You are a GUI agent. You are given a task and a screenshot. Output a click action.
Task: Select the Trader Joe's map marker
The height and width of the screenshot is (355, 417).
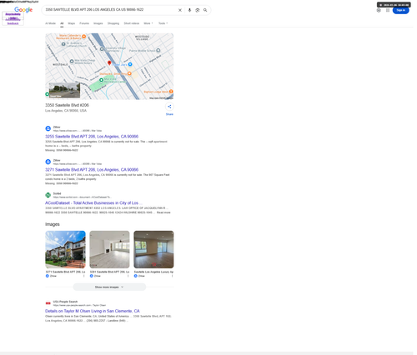tap(130, 64)
